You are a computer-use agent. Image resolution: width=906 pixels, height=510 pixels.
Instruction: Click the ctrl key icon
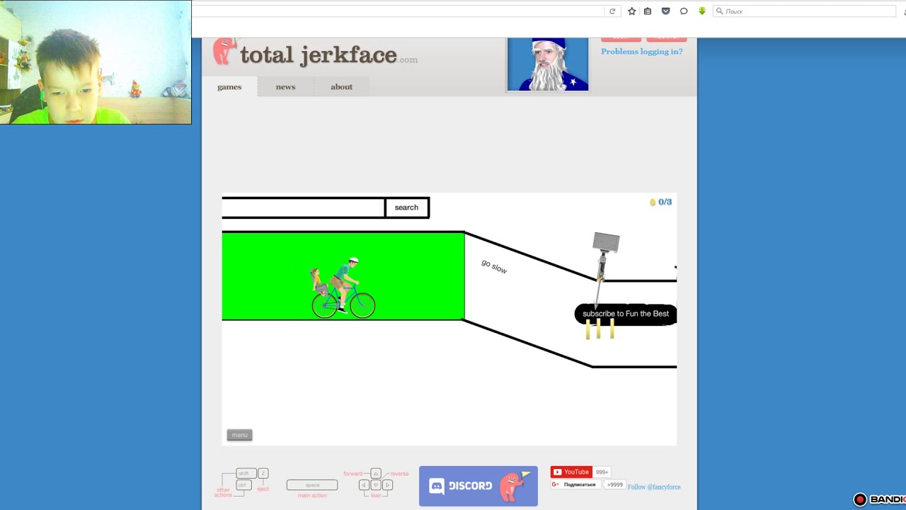pyautogui.click(x=243, y=485)
